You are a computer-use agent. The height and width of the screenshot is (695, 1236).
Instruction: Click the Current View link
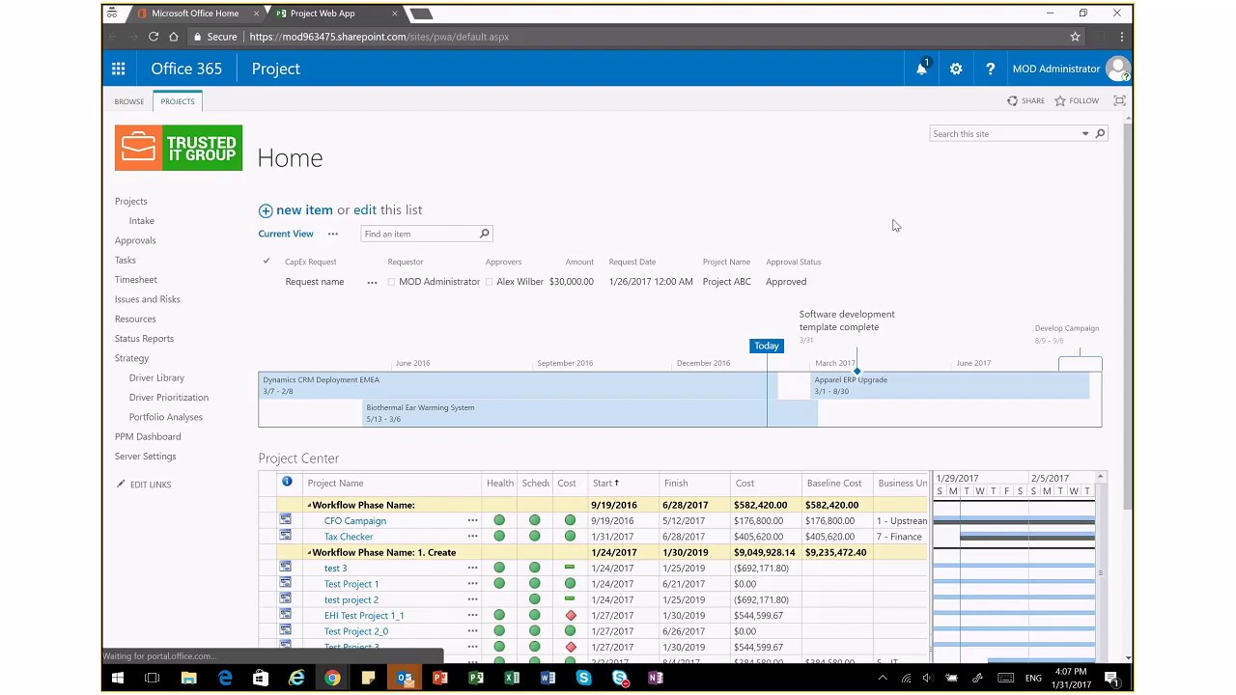tap(286, 234)
